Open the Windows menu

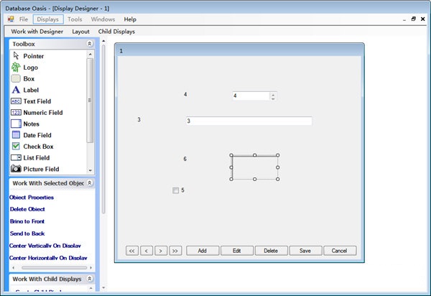(x=103, y=19)
